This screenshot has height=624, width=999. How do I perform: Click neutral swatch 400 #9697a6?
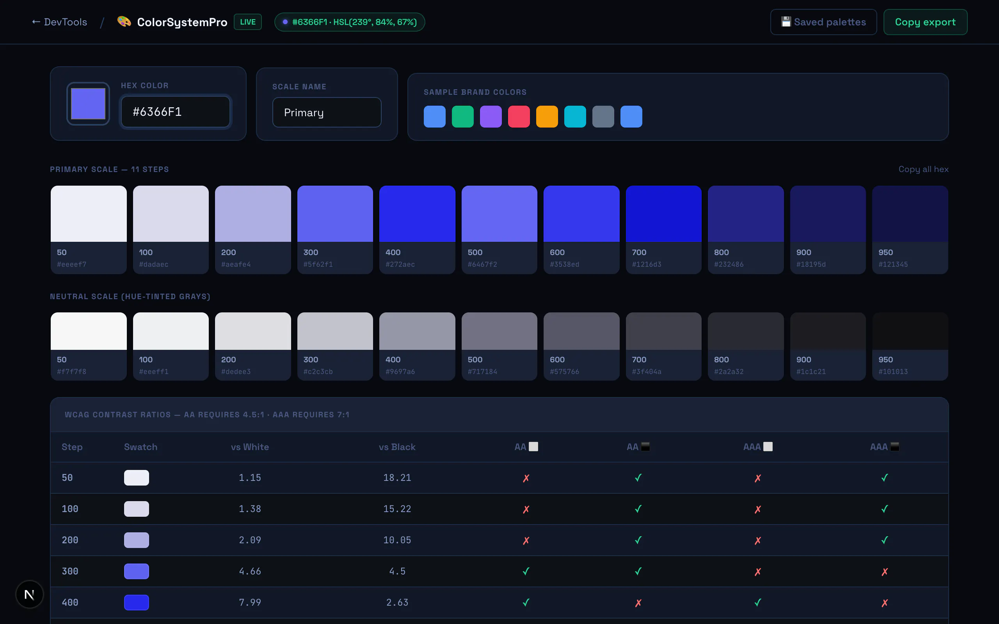pos(417,346)
